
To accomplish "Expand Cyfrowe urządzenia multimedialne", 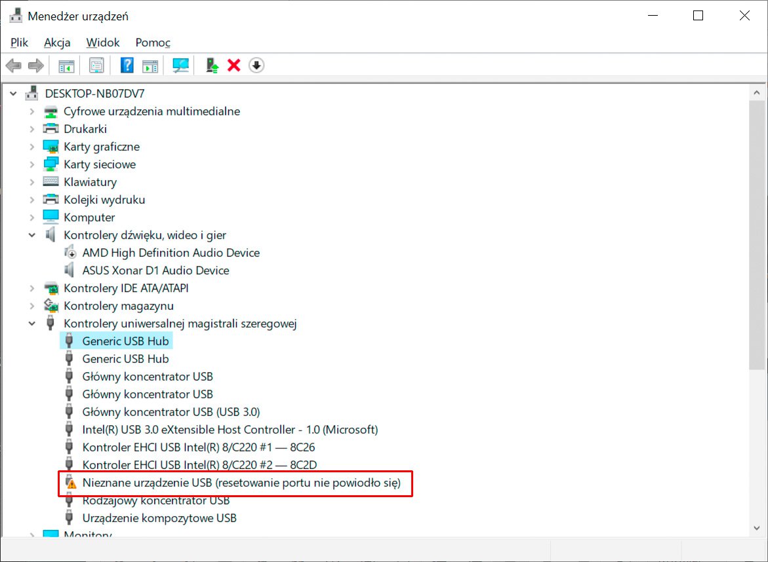I will 32,111.
